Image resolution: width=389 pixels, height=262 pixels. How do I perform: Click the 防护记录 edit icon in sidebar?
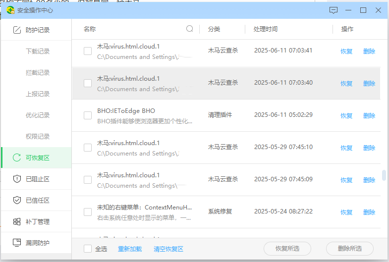(17, 30)
